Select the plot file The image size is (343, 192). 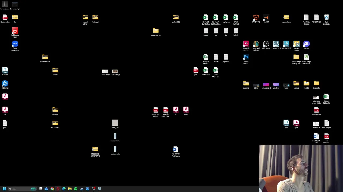pos(5,124)
